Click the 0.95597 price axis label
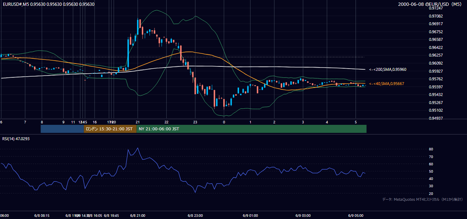This screenshot has width=467, height=219. click(436, 87)
